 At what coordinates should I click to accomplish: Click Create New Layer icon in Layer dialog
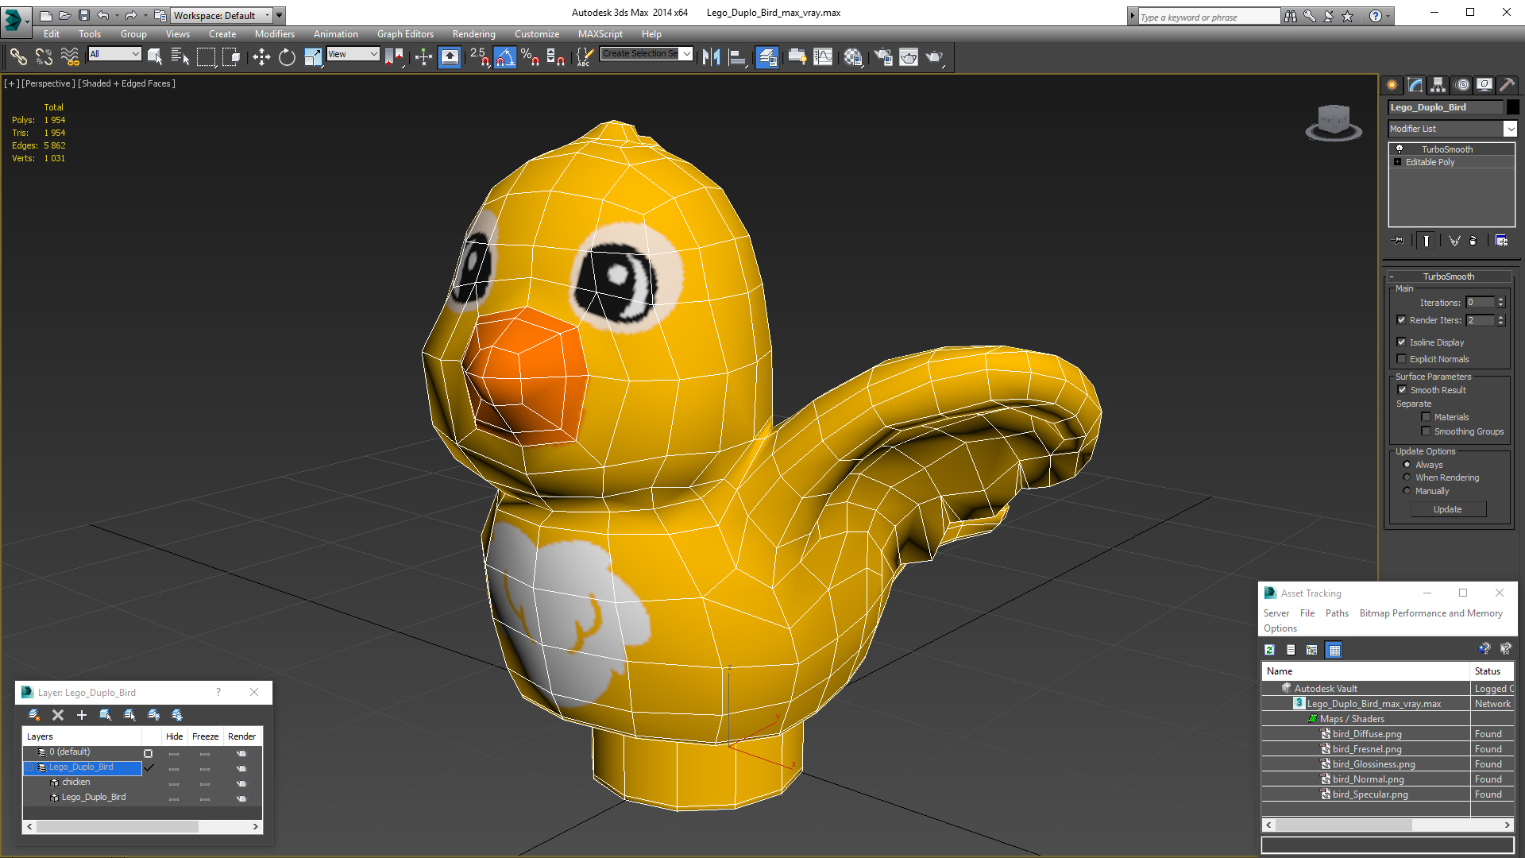click(x=34, y=715)
